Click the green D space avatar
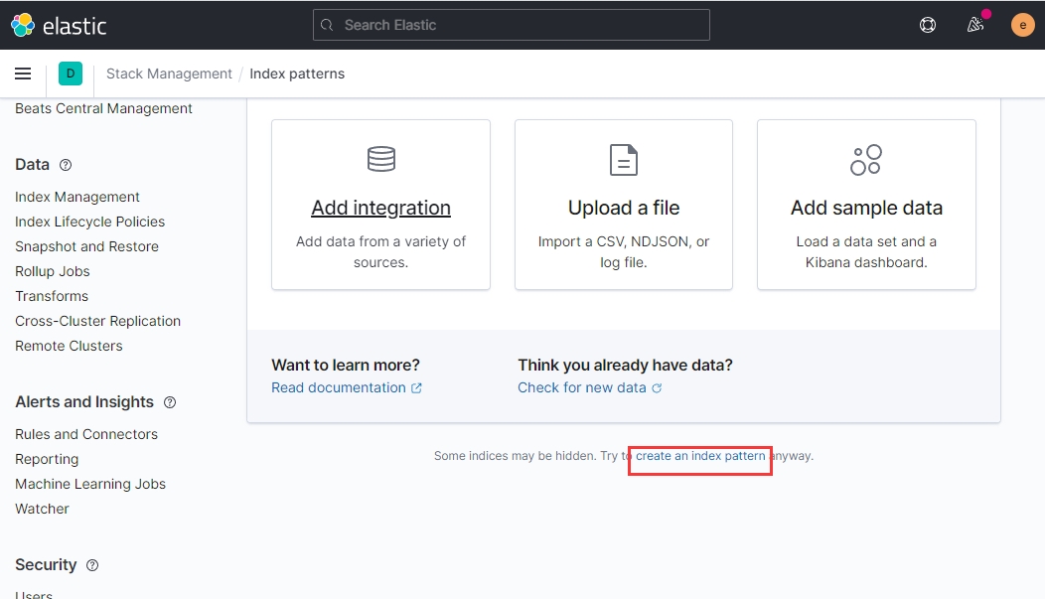Image resolution: width=1045 pixels, height=599 pixels. click(x=71, y=74)
